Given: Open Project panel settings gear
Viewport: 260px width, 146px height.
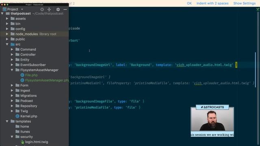Looking at the screenshot, I should pyautogui.click(x=58, y=9).
